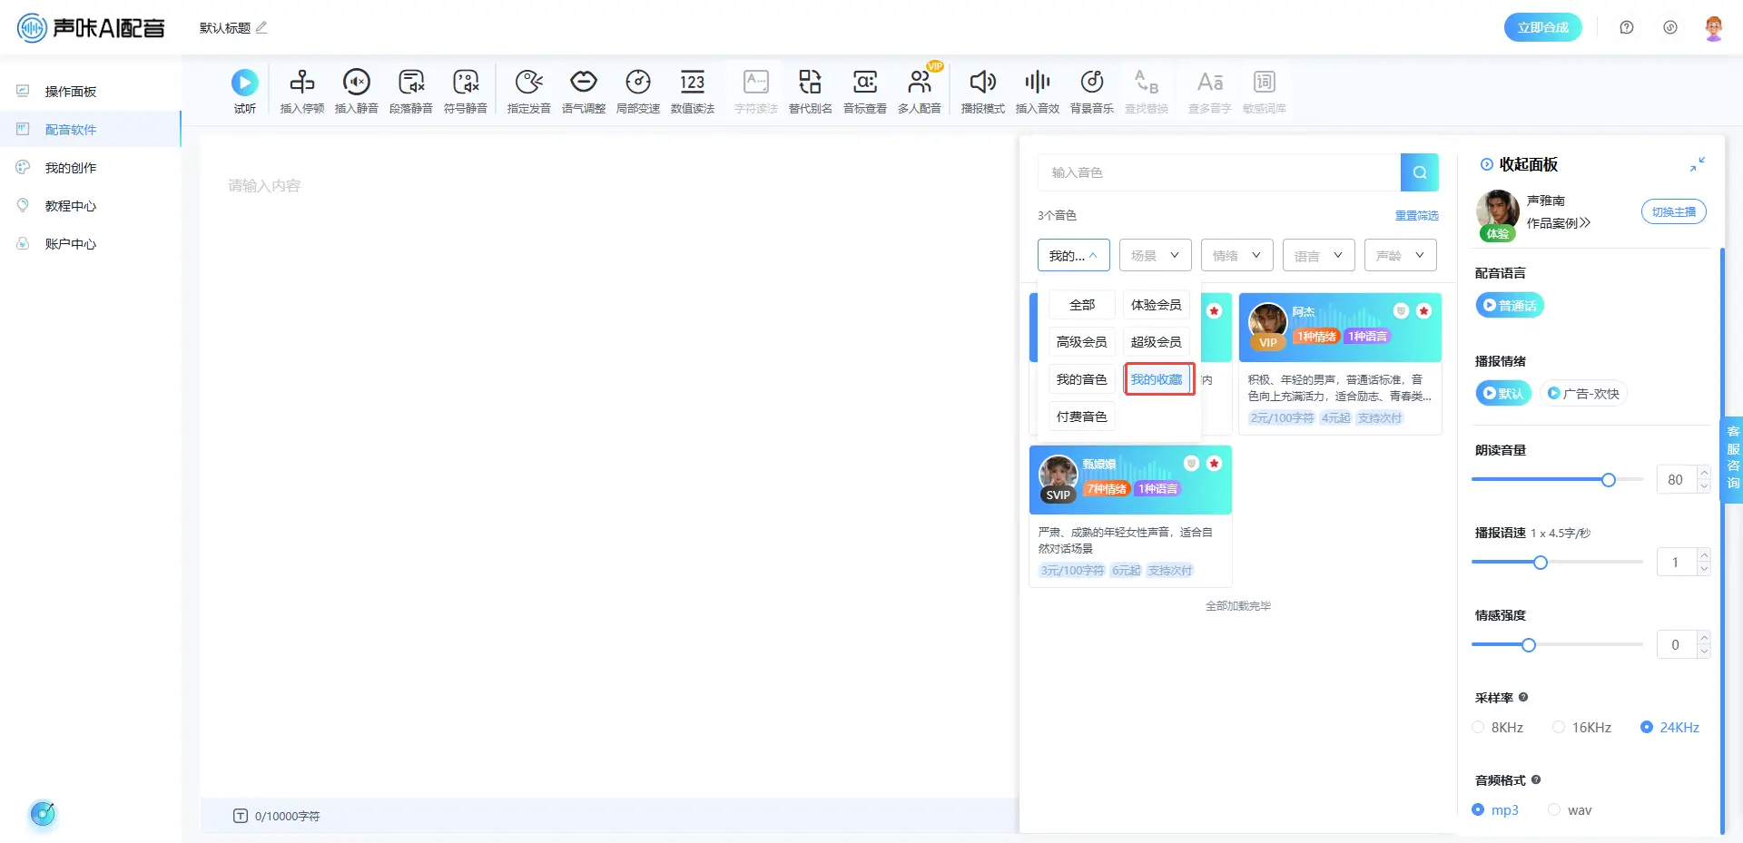Open the 指定发音 tool
This screenshot has height=843, width=1743.
[x=528, y=83]
